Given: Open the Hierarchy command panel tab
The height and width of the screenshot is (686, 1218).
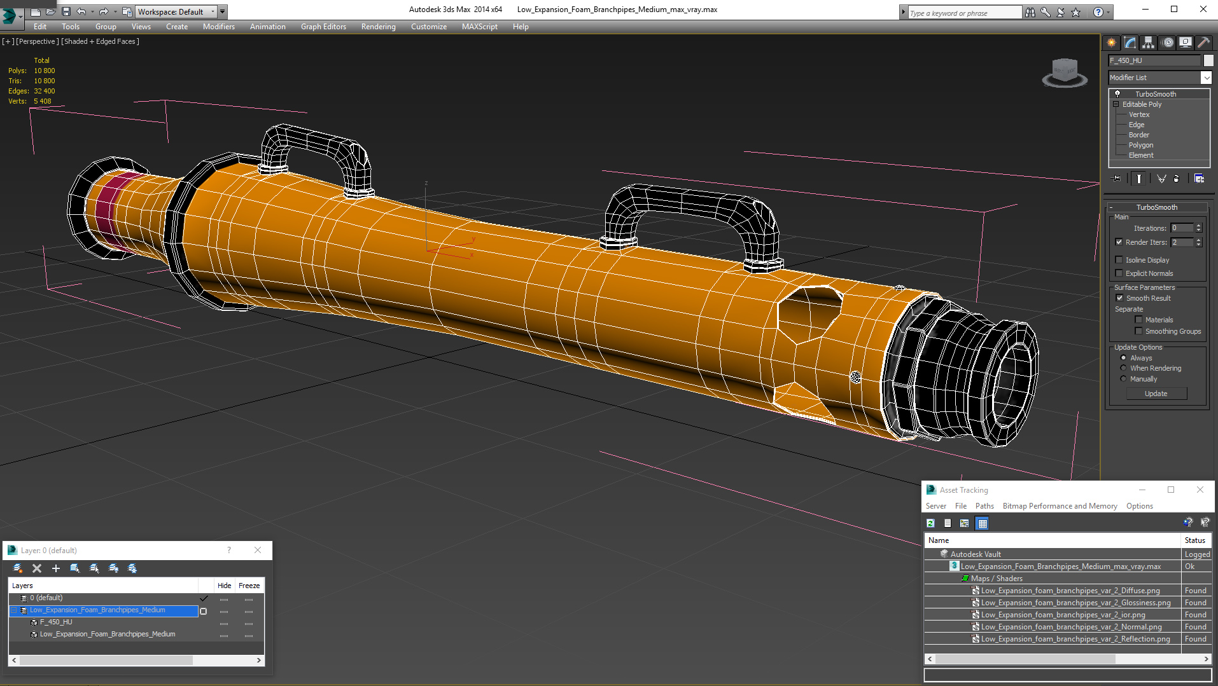Looking at the screenshot, I should pyautogui.click(x=1149, y=43).
